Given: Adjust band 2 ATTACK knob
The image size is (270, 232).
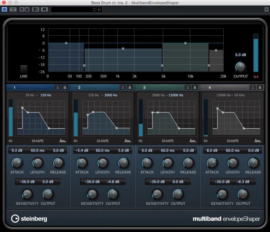Looking at the screenshot, I should click(82, 163).
